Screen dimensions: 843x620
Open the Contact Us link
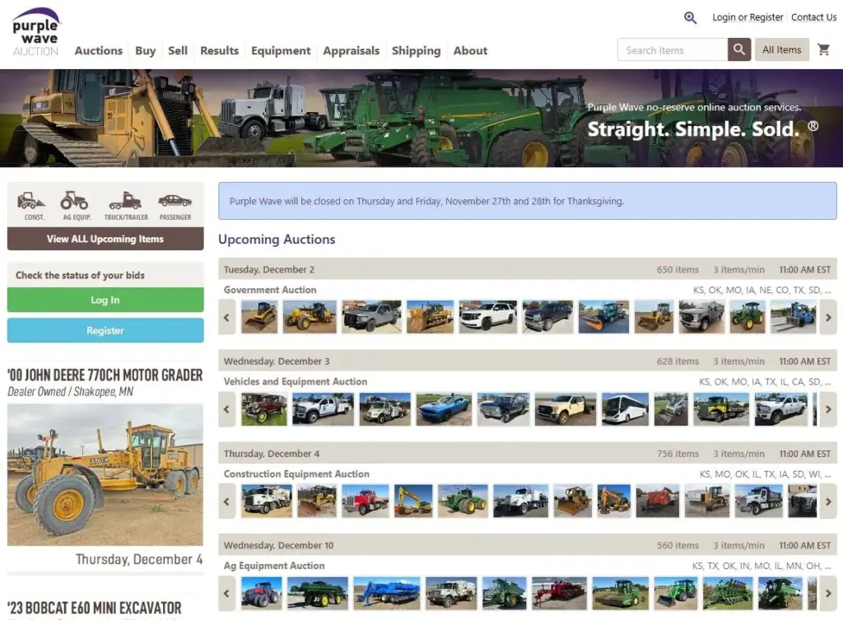tap(813, 17)
